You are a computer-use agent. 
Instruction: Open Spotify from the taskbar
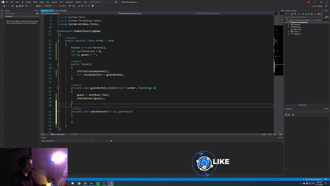[x=98, y=183]
